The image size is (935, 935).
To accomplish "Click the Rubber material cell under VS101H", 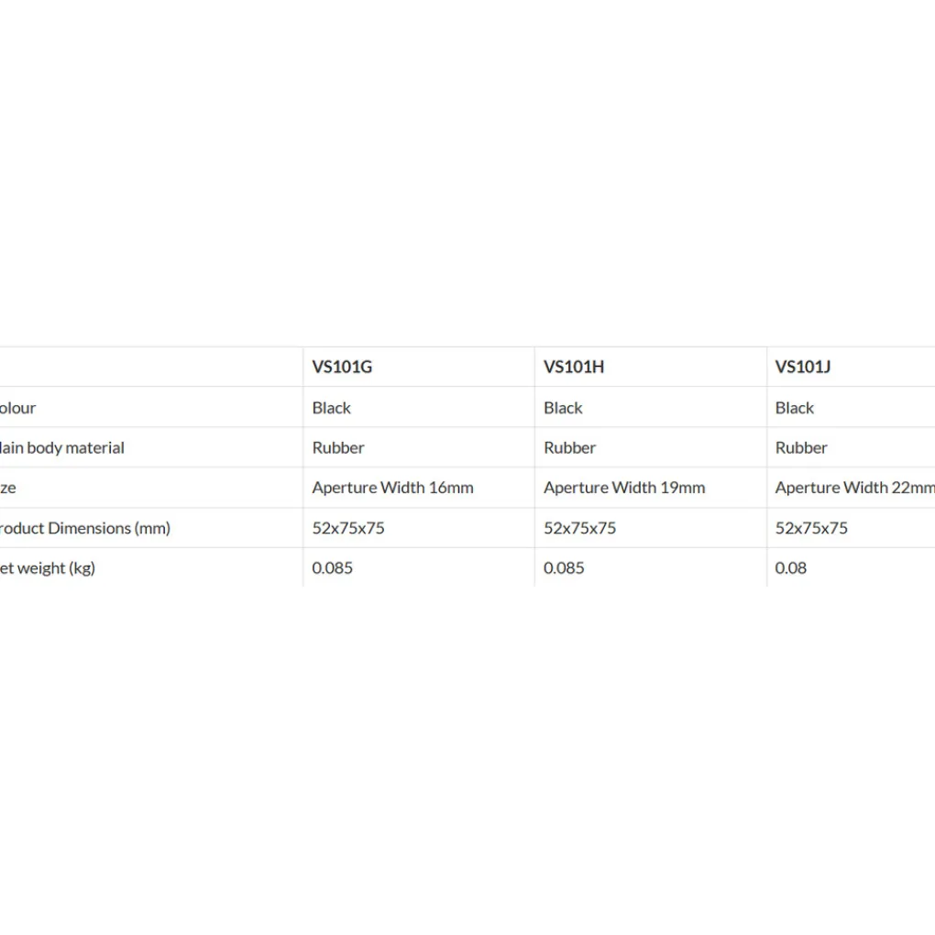I will tap(569, 448).
